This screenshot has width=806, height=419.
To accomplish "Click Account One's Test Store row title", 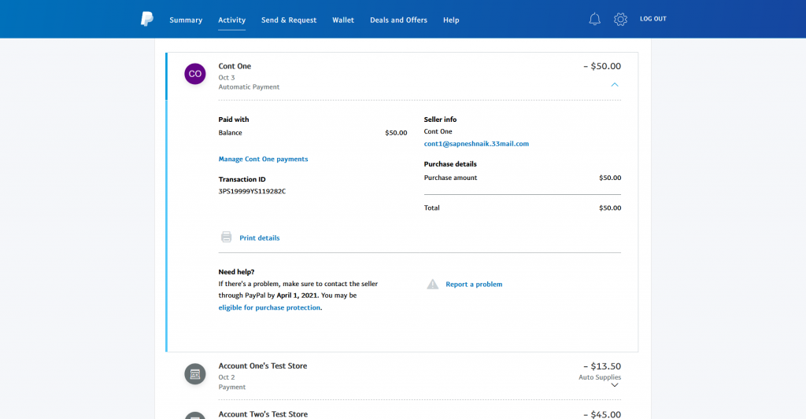I will [263, 366].
